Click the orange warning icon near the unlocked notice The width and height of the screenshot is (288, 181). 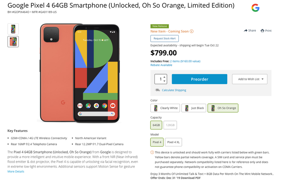[x=152, y=152]
